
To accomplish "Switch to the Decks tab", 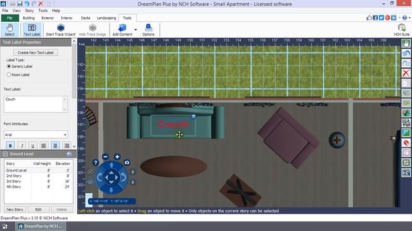I will coord(86,18).
